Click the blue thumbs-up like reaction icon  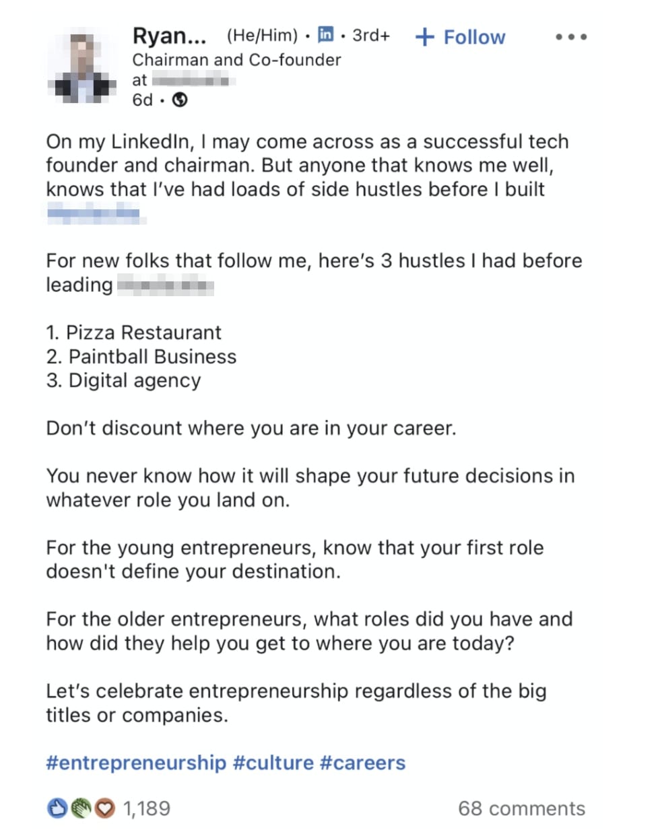(57, 808)
